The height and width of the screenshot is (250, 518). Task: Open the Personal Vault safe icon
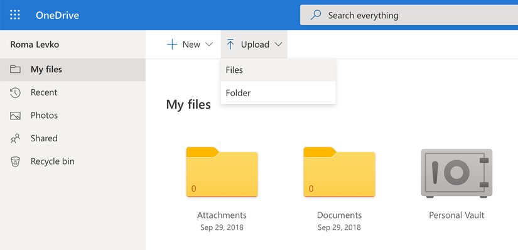[x=456, y=173]
